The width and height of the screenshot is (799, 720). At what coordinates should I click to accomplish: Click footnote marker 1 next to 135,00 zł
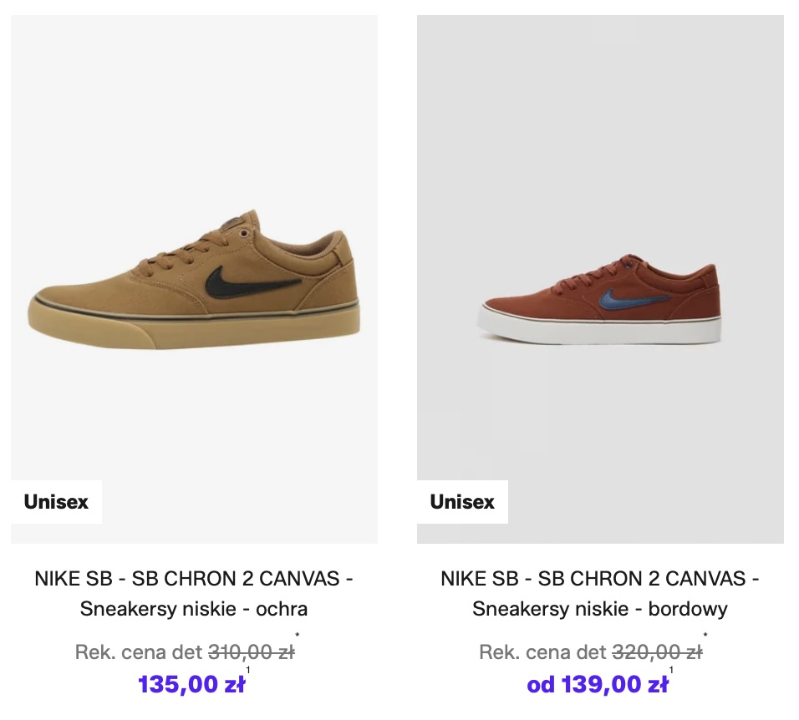[248, 670]
